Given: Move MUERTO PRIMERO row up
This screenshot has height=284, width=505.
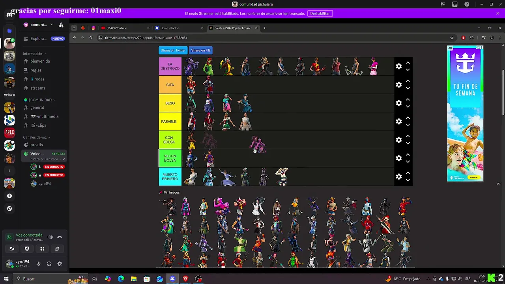Looking at the screenshot, I should (x=408, y=173).
